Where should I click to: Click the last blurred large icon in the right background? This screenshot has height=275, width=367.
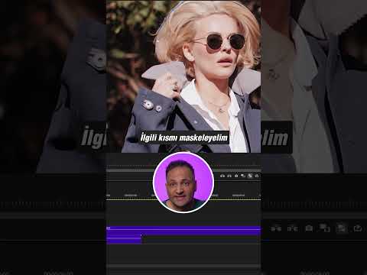click(358, 228)
